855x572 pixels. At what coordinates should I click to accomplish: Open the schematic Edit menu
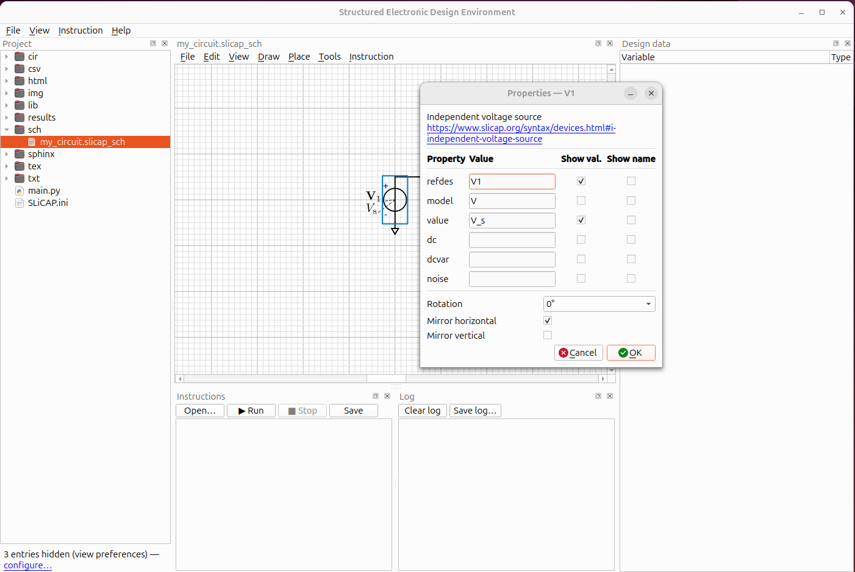(212, 57)
